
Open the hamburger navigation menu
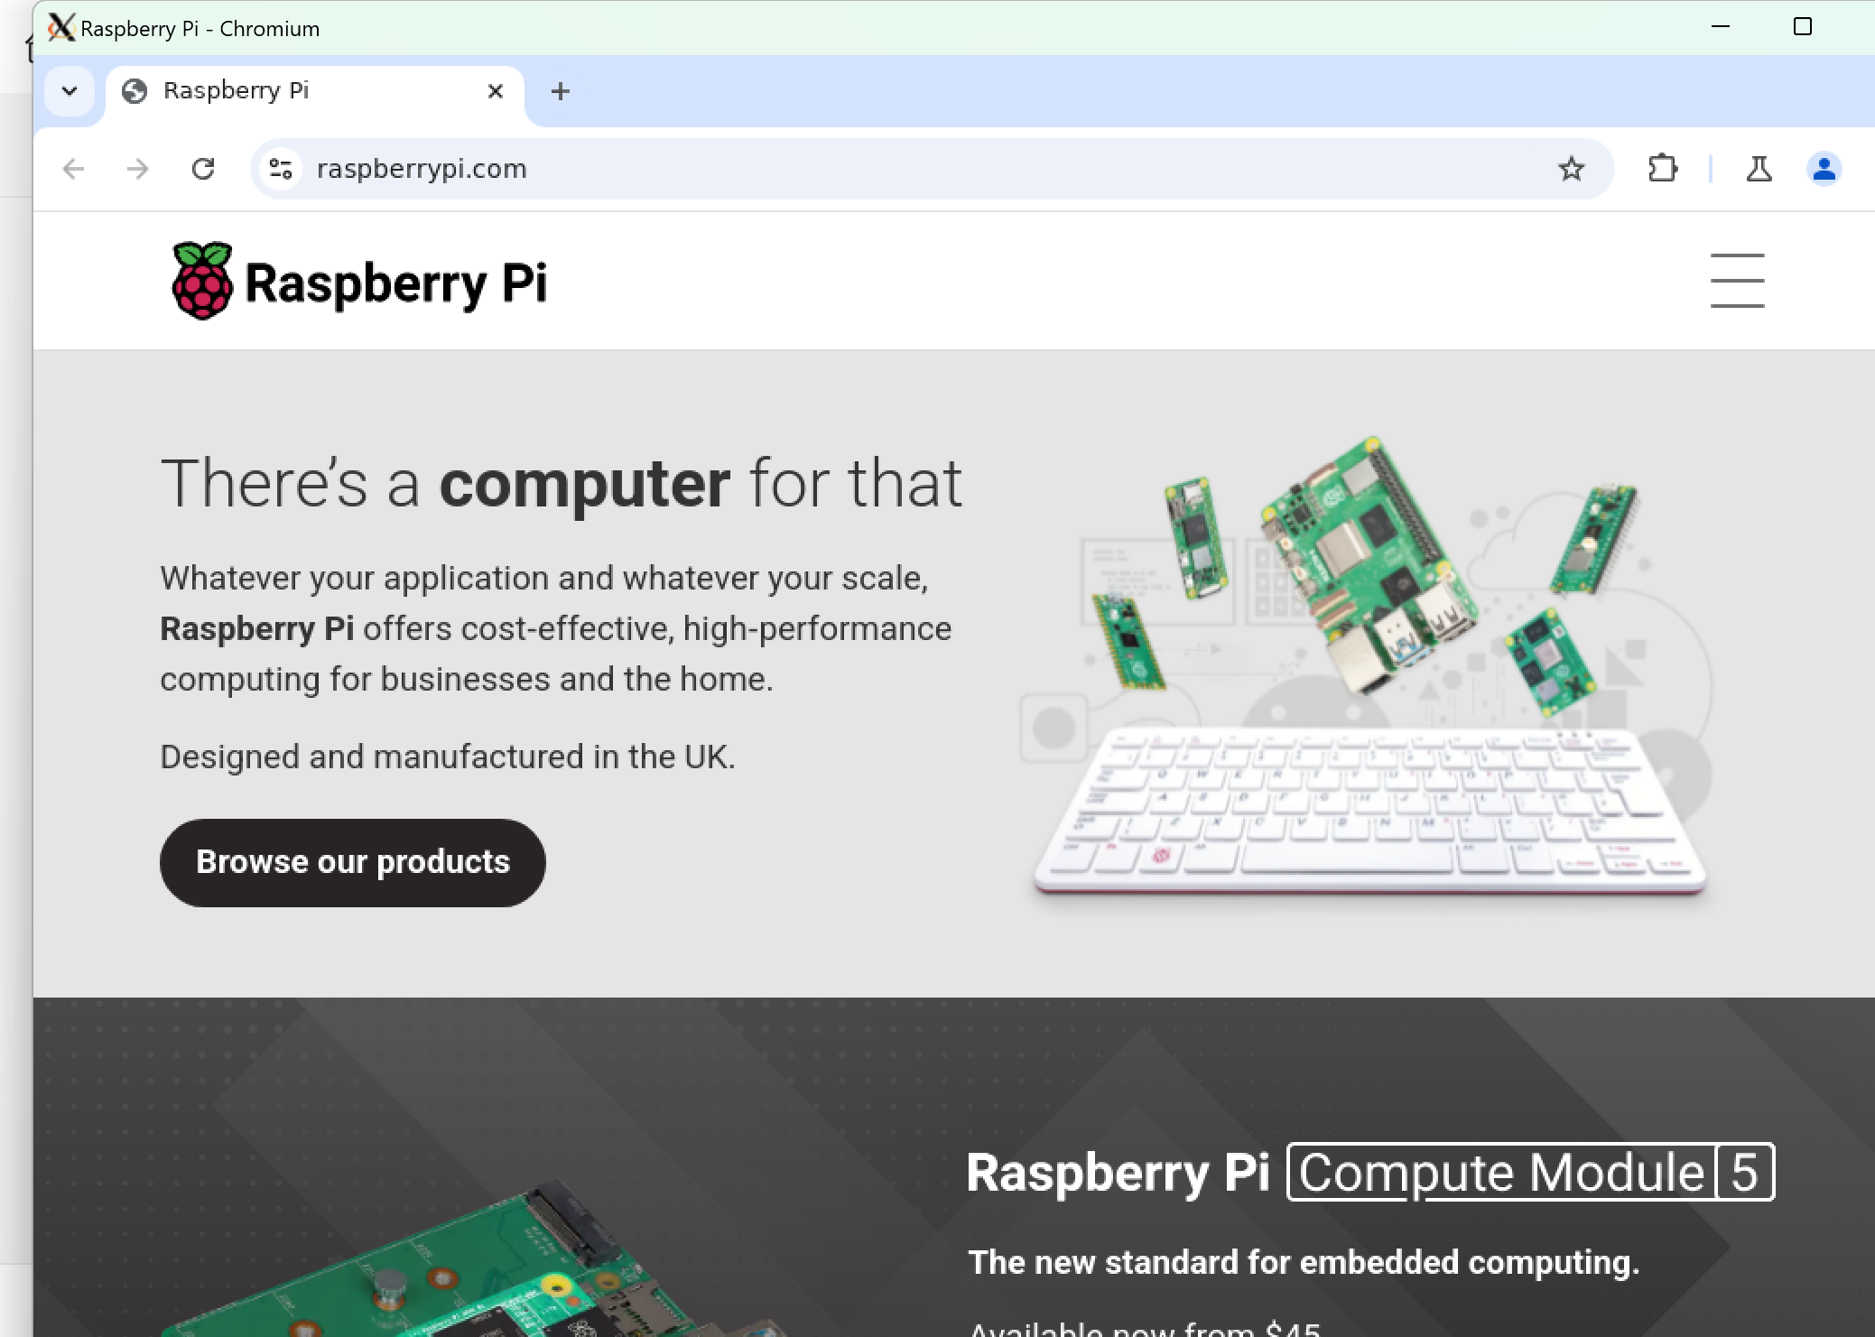tap(1737, 281)
